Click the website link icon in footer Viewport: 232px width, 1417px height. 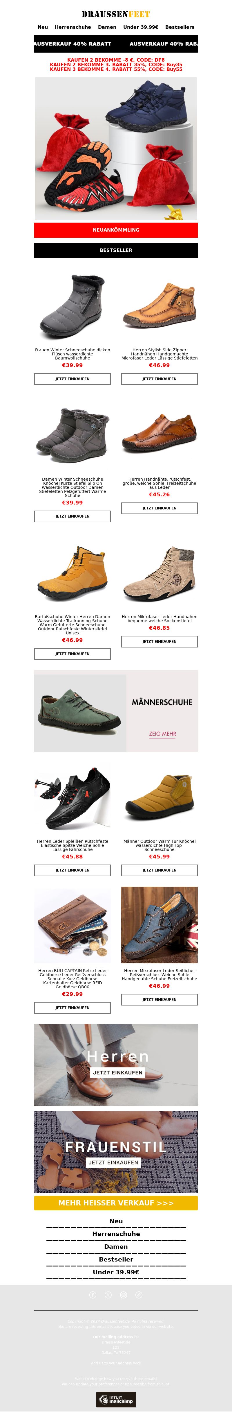coord(139,1294)
